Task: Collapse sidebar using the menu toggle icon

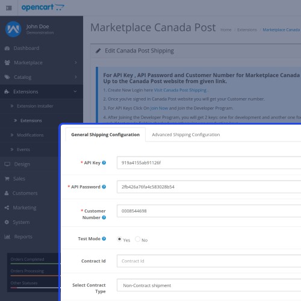Action: pos(9,8)
